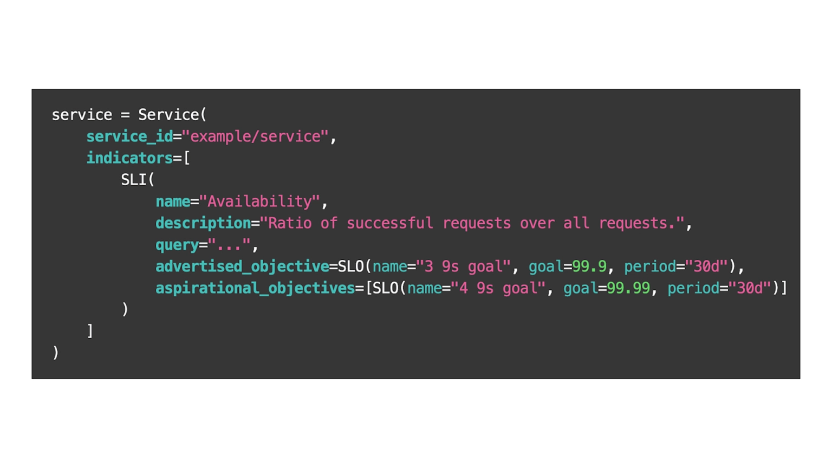Click the 99.9 goal number
The width and height of the screenshot is (832, 468).
coord(589,266)
